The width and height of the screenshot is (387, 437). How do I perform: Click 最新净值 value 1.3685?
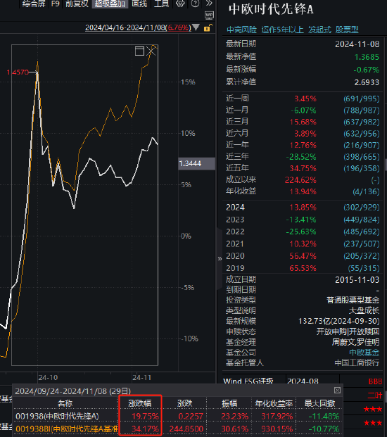(367, 57)
